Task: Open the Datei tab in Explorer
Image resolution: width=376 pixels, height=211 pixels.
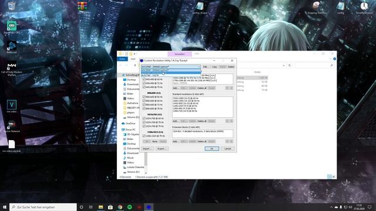Action: click(x=122, y=59)
